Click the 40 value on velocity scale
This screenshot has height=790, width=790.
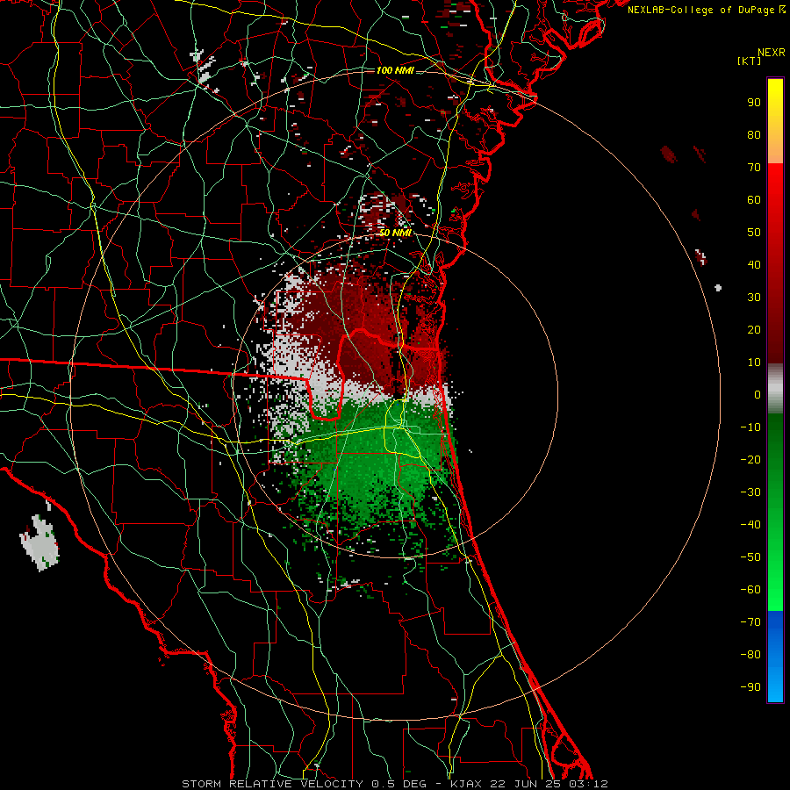coord(754,265)
